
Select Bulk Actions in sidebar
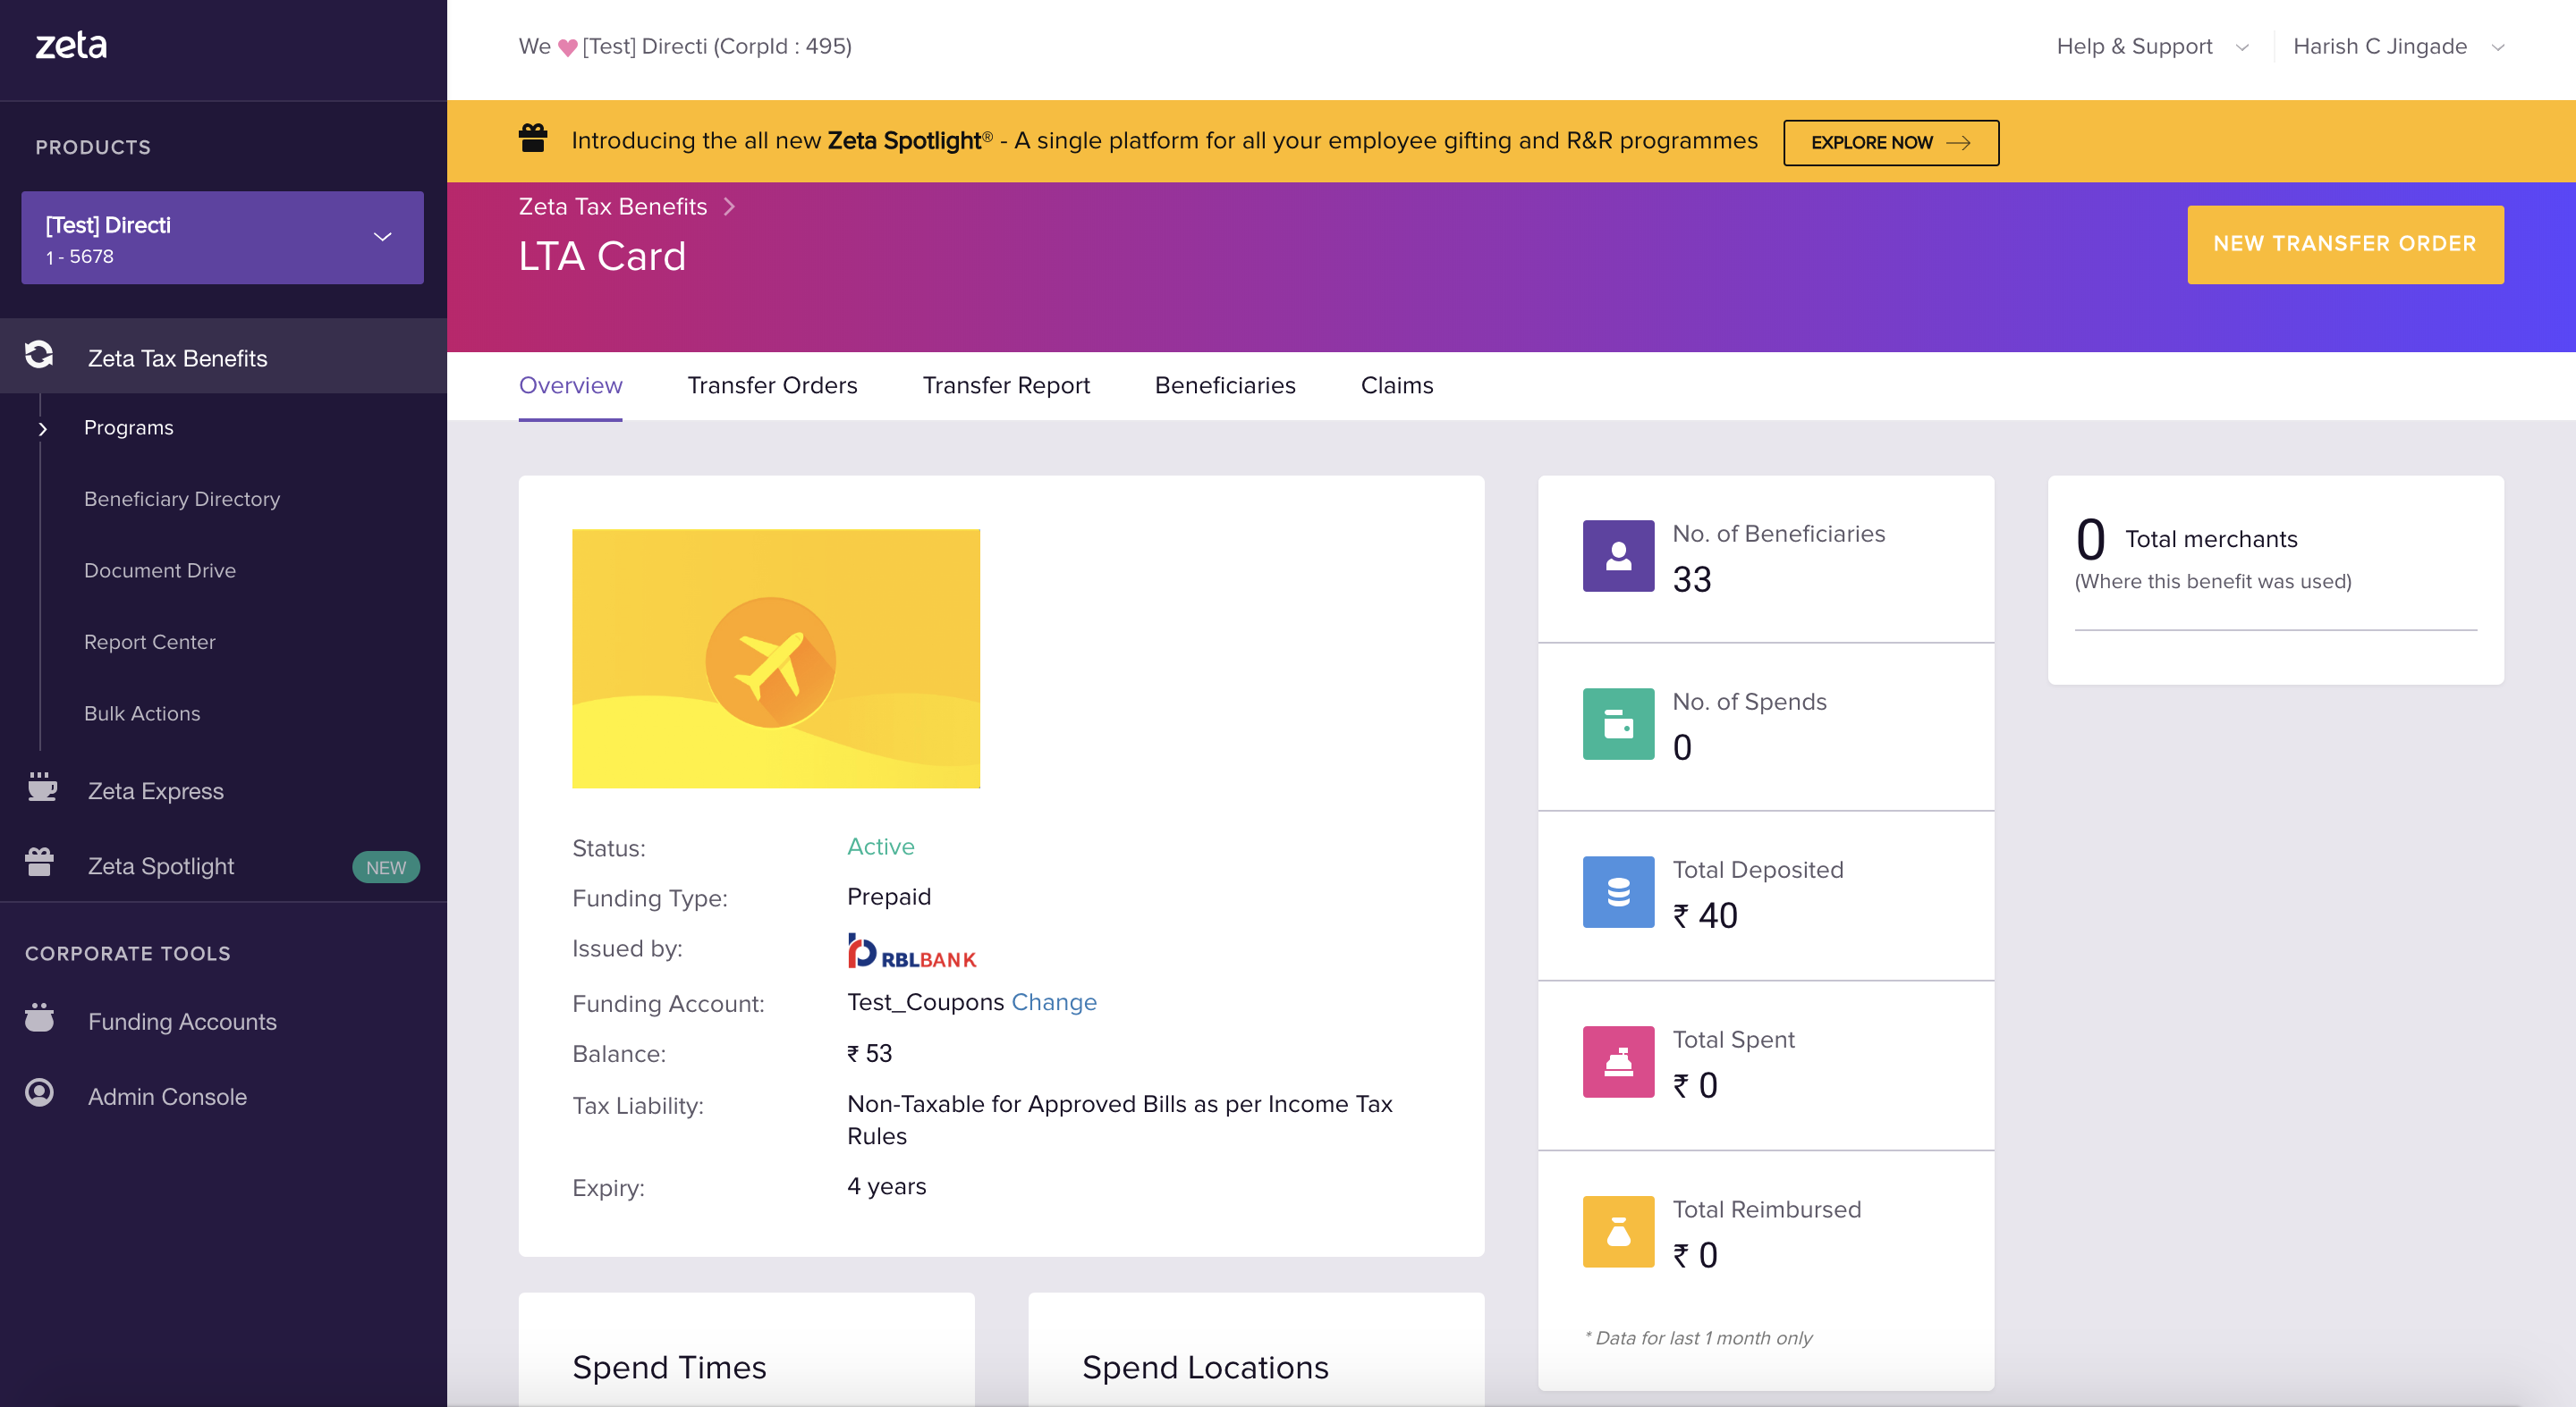pyautogui.click(x=142, y=713)
